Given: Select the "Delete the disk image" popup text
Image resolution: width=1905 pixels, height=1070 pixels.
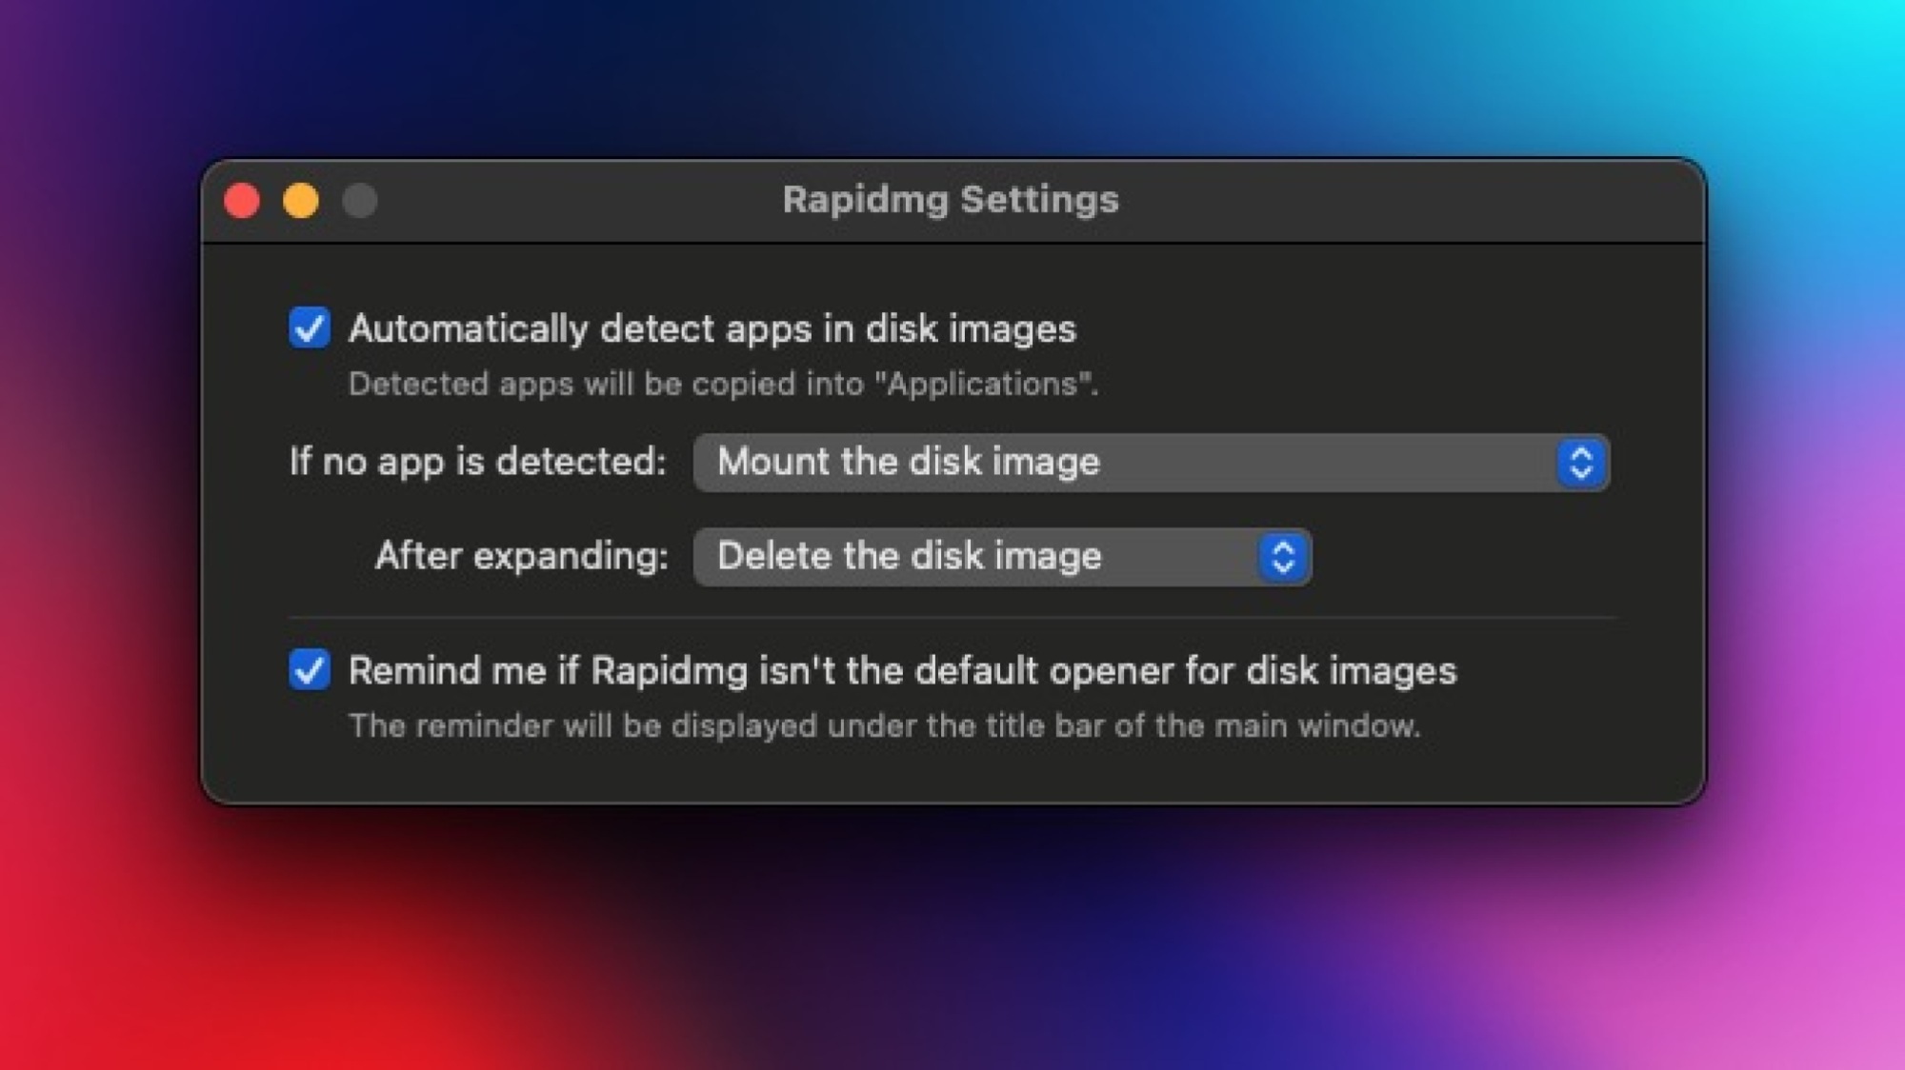Looking at the screenshot, I should click(x=909, y=556).
